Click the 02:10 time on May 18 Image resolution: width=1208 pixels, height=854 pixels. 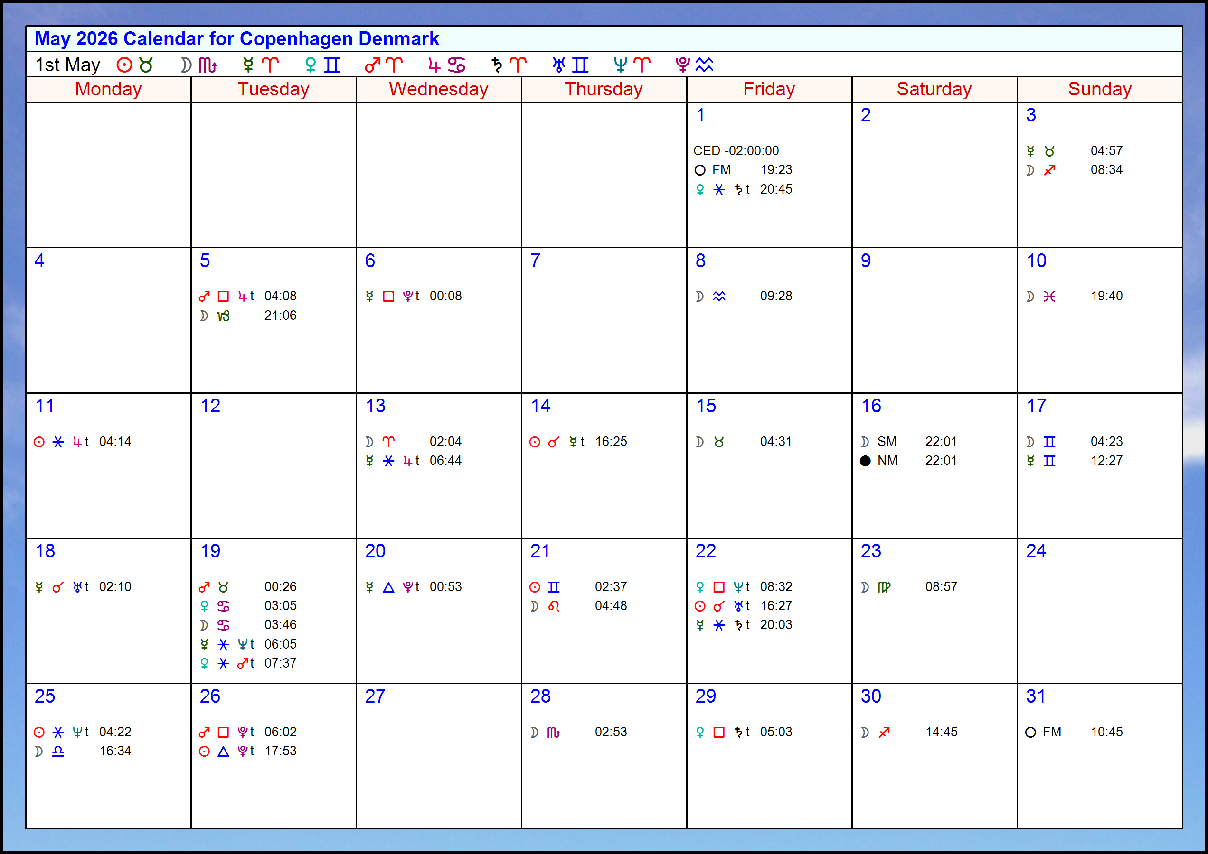pos(115,587)
